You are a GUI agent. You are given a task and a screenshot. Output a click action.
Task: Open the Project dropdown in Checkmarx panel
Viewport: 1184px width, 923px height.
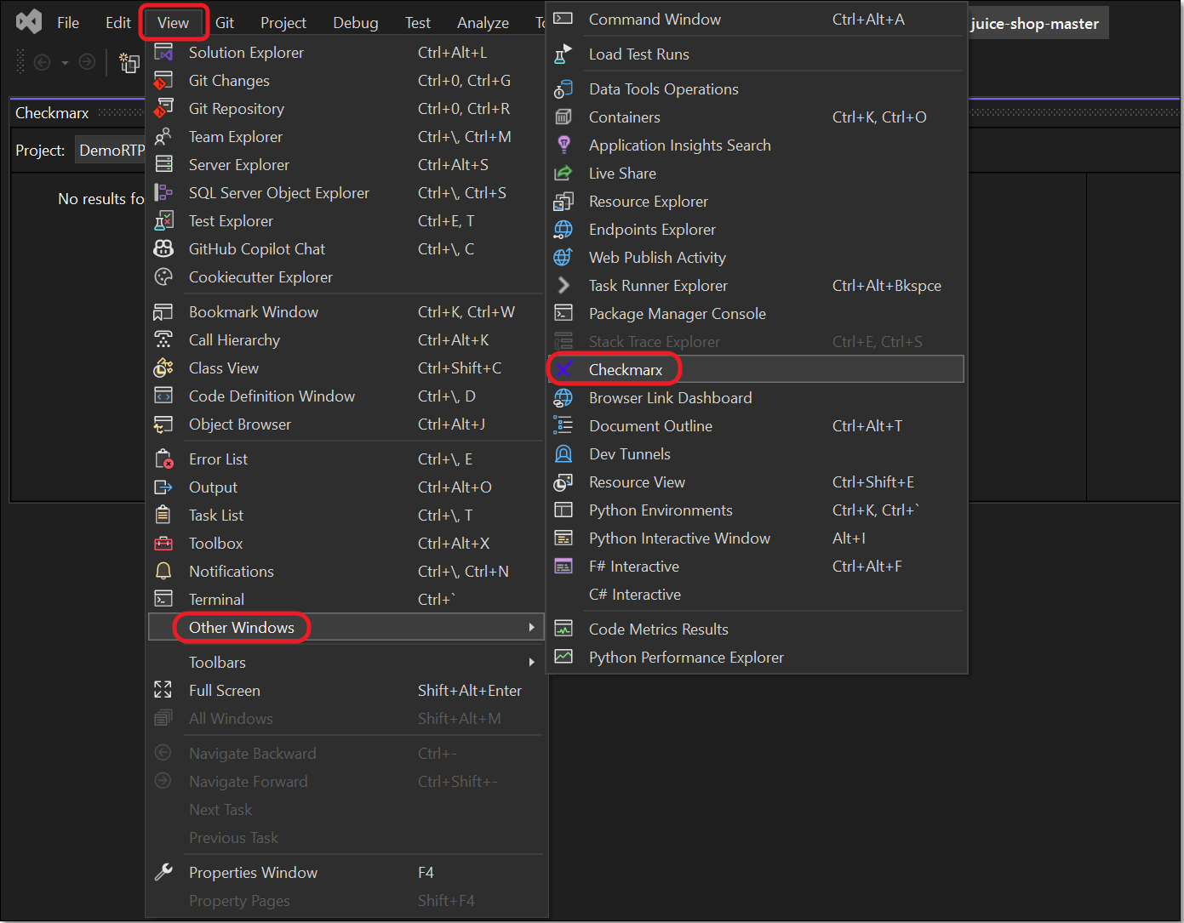click(111, 151)
